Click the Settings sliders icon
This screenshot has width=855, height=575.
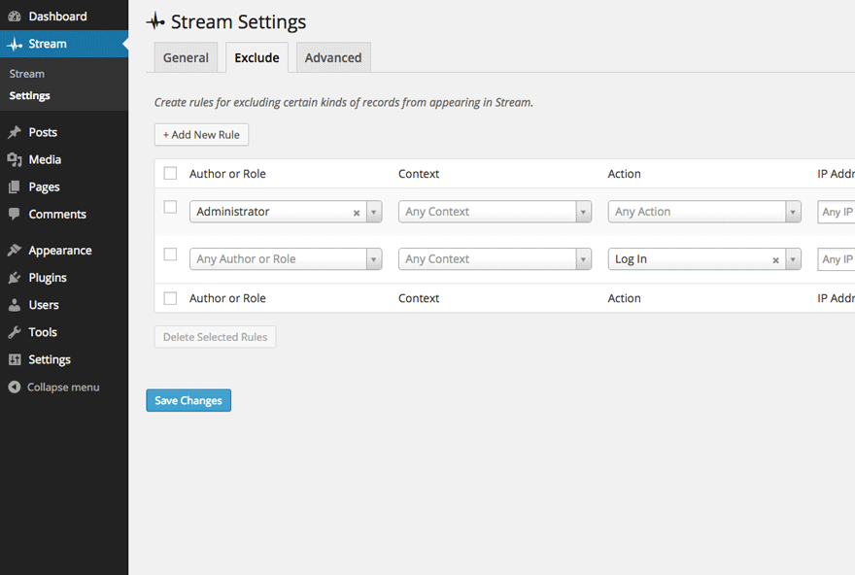tap(15, 359)
